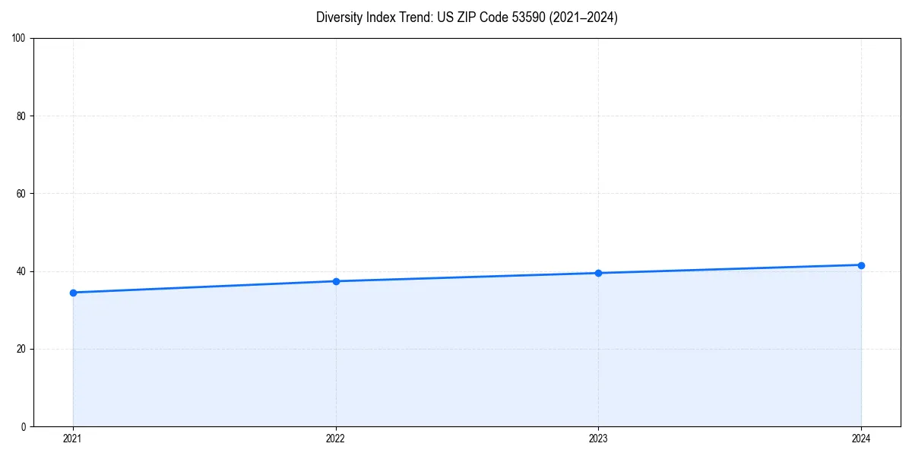This screenshot has width=912, height=456.
Task: Click the 2023 x-axis label
Action: coord(599,439)
